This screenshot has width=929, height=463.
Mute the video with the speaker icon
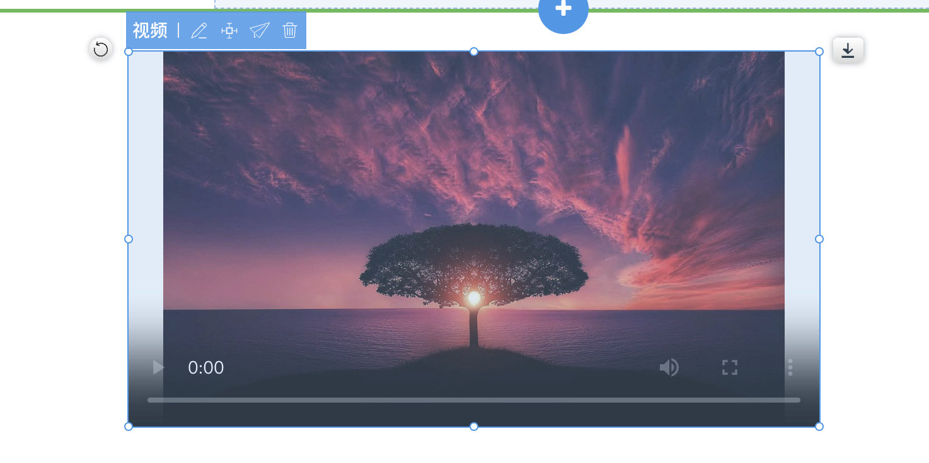pyautogui.click(x=669, y=367)
